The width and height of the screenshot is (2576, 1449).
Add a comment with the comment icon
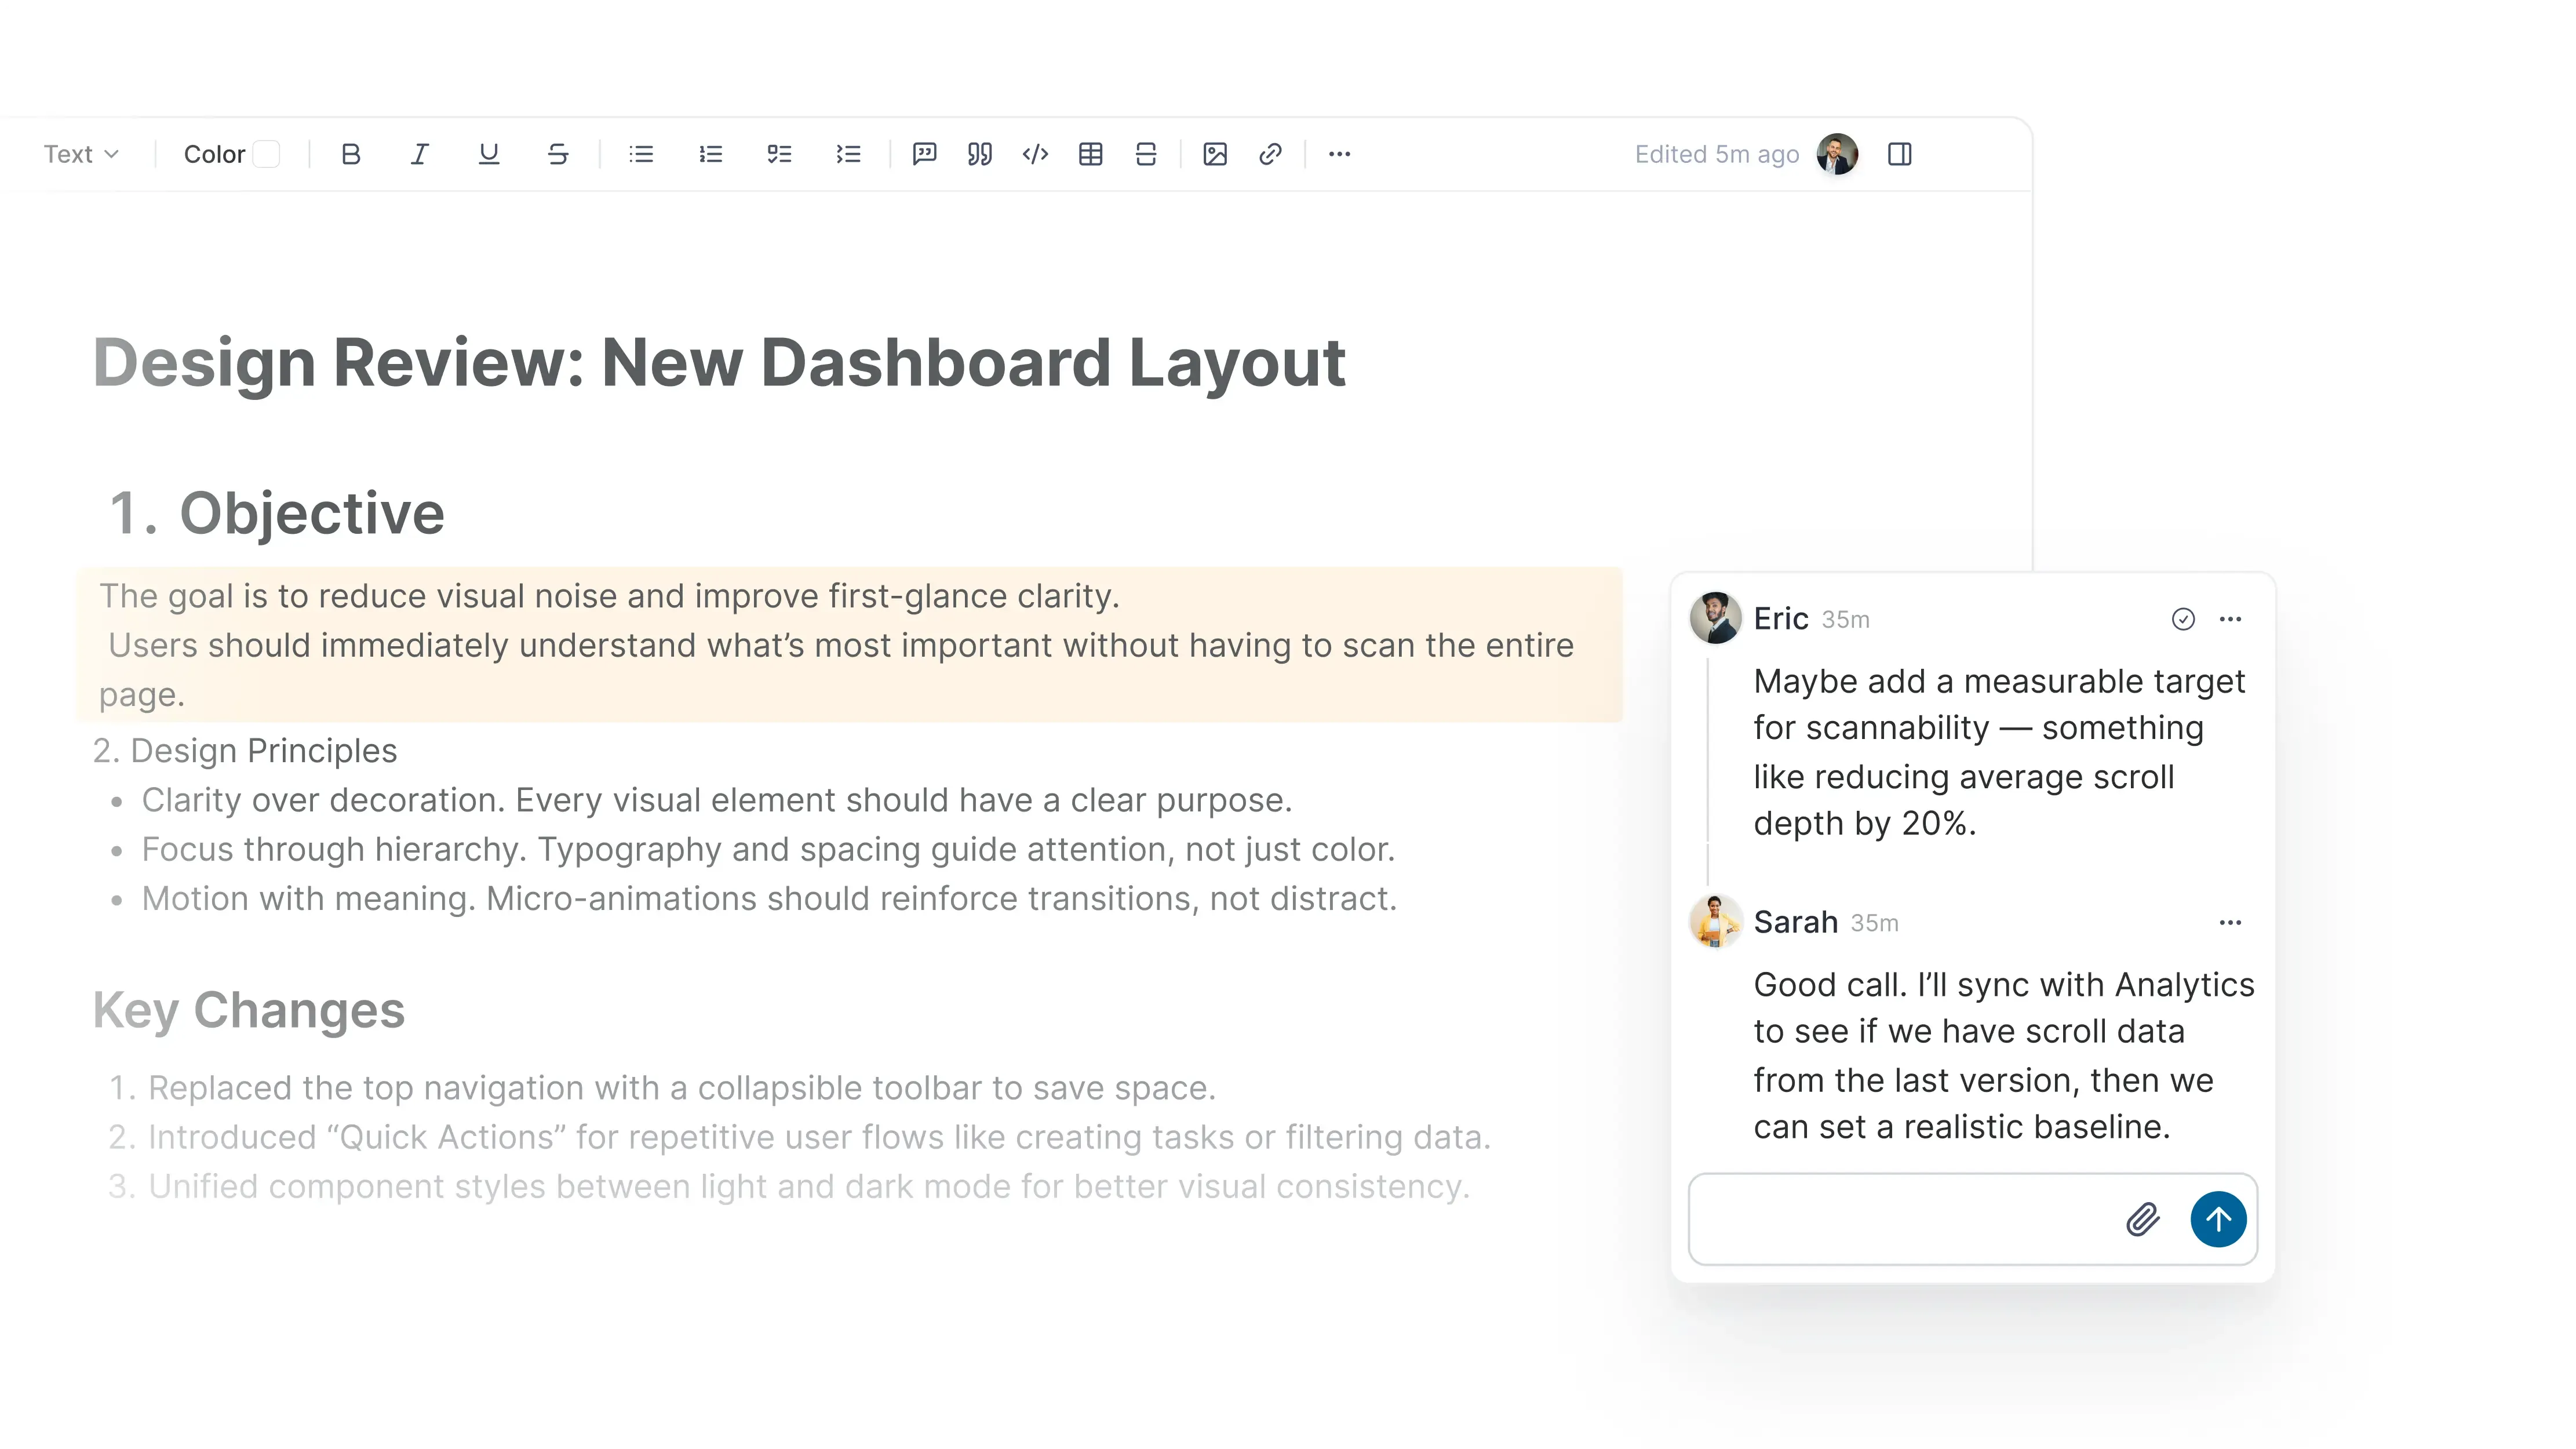click(924, 154)
